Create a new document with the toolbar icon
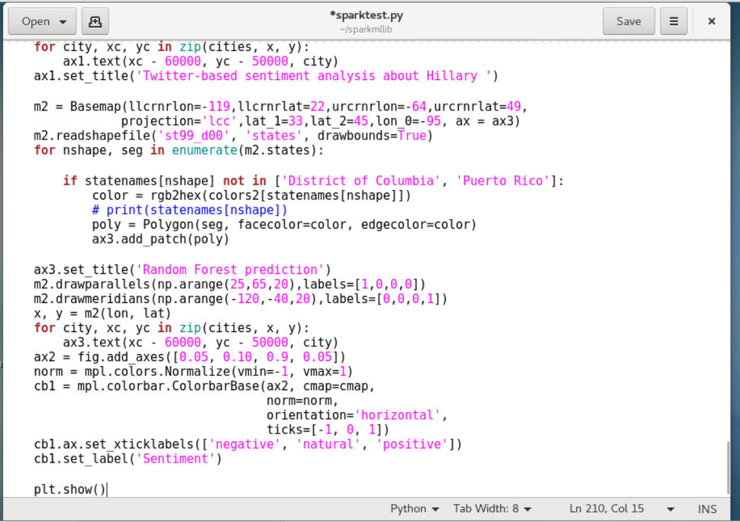Screen dimensions: 740x522 click(x=96, y=21)
